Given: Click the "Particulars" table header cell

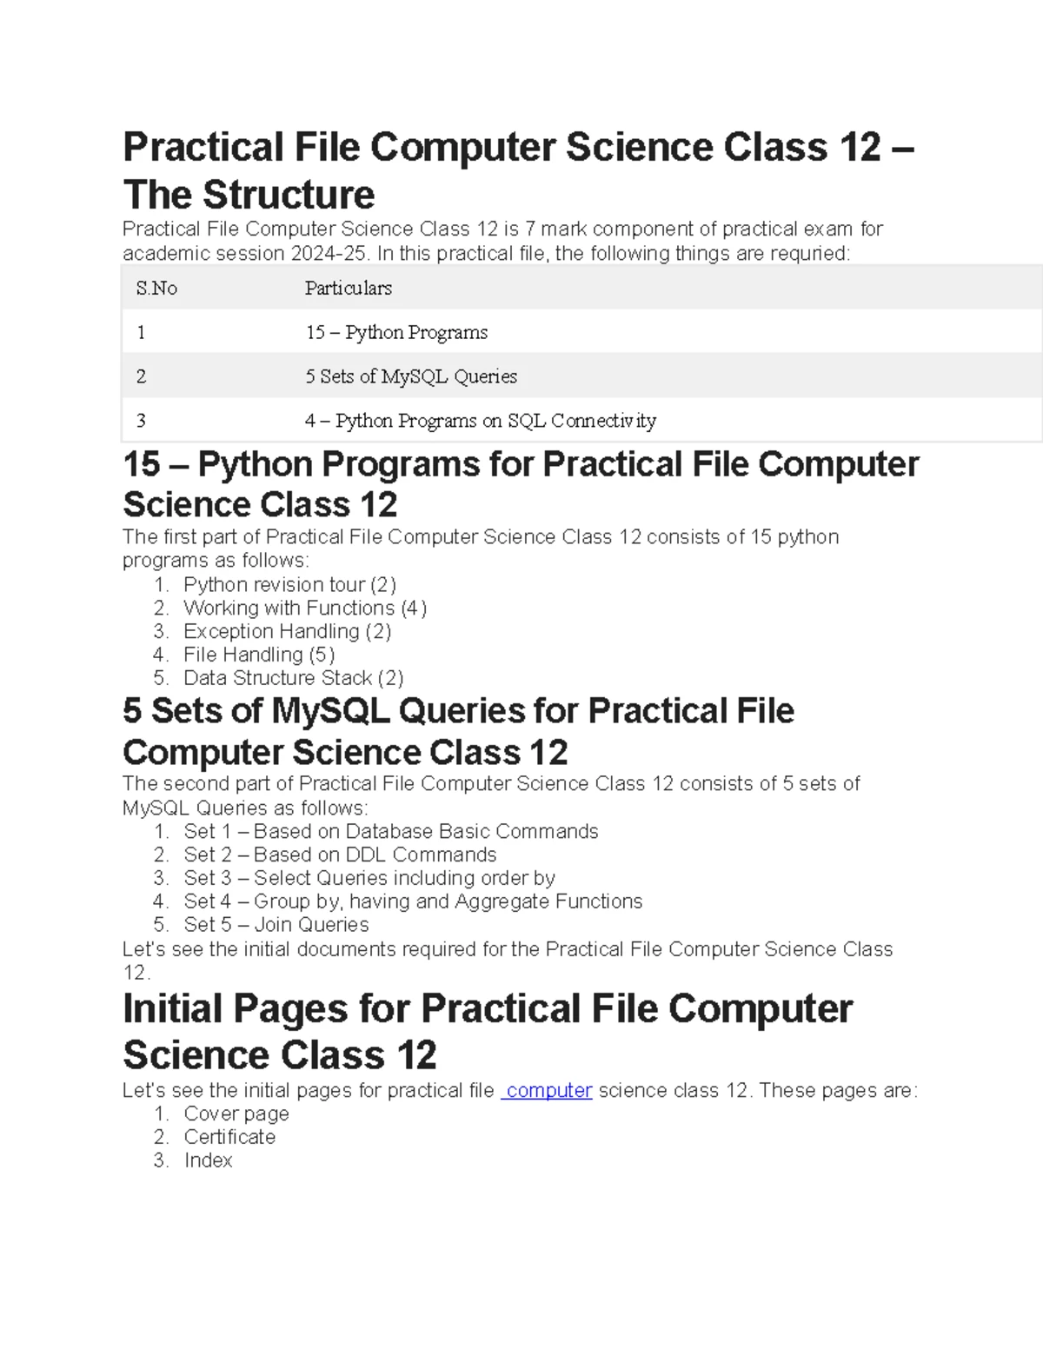Looking at the screenshot, I should click(x=348, y=288).
